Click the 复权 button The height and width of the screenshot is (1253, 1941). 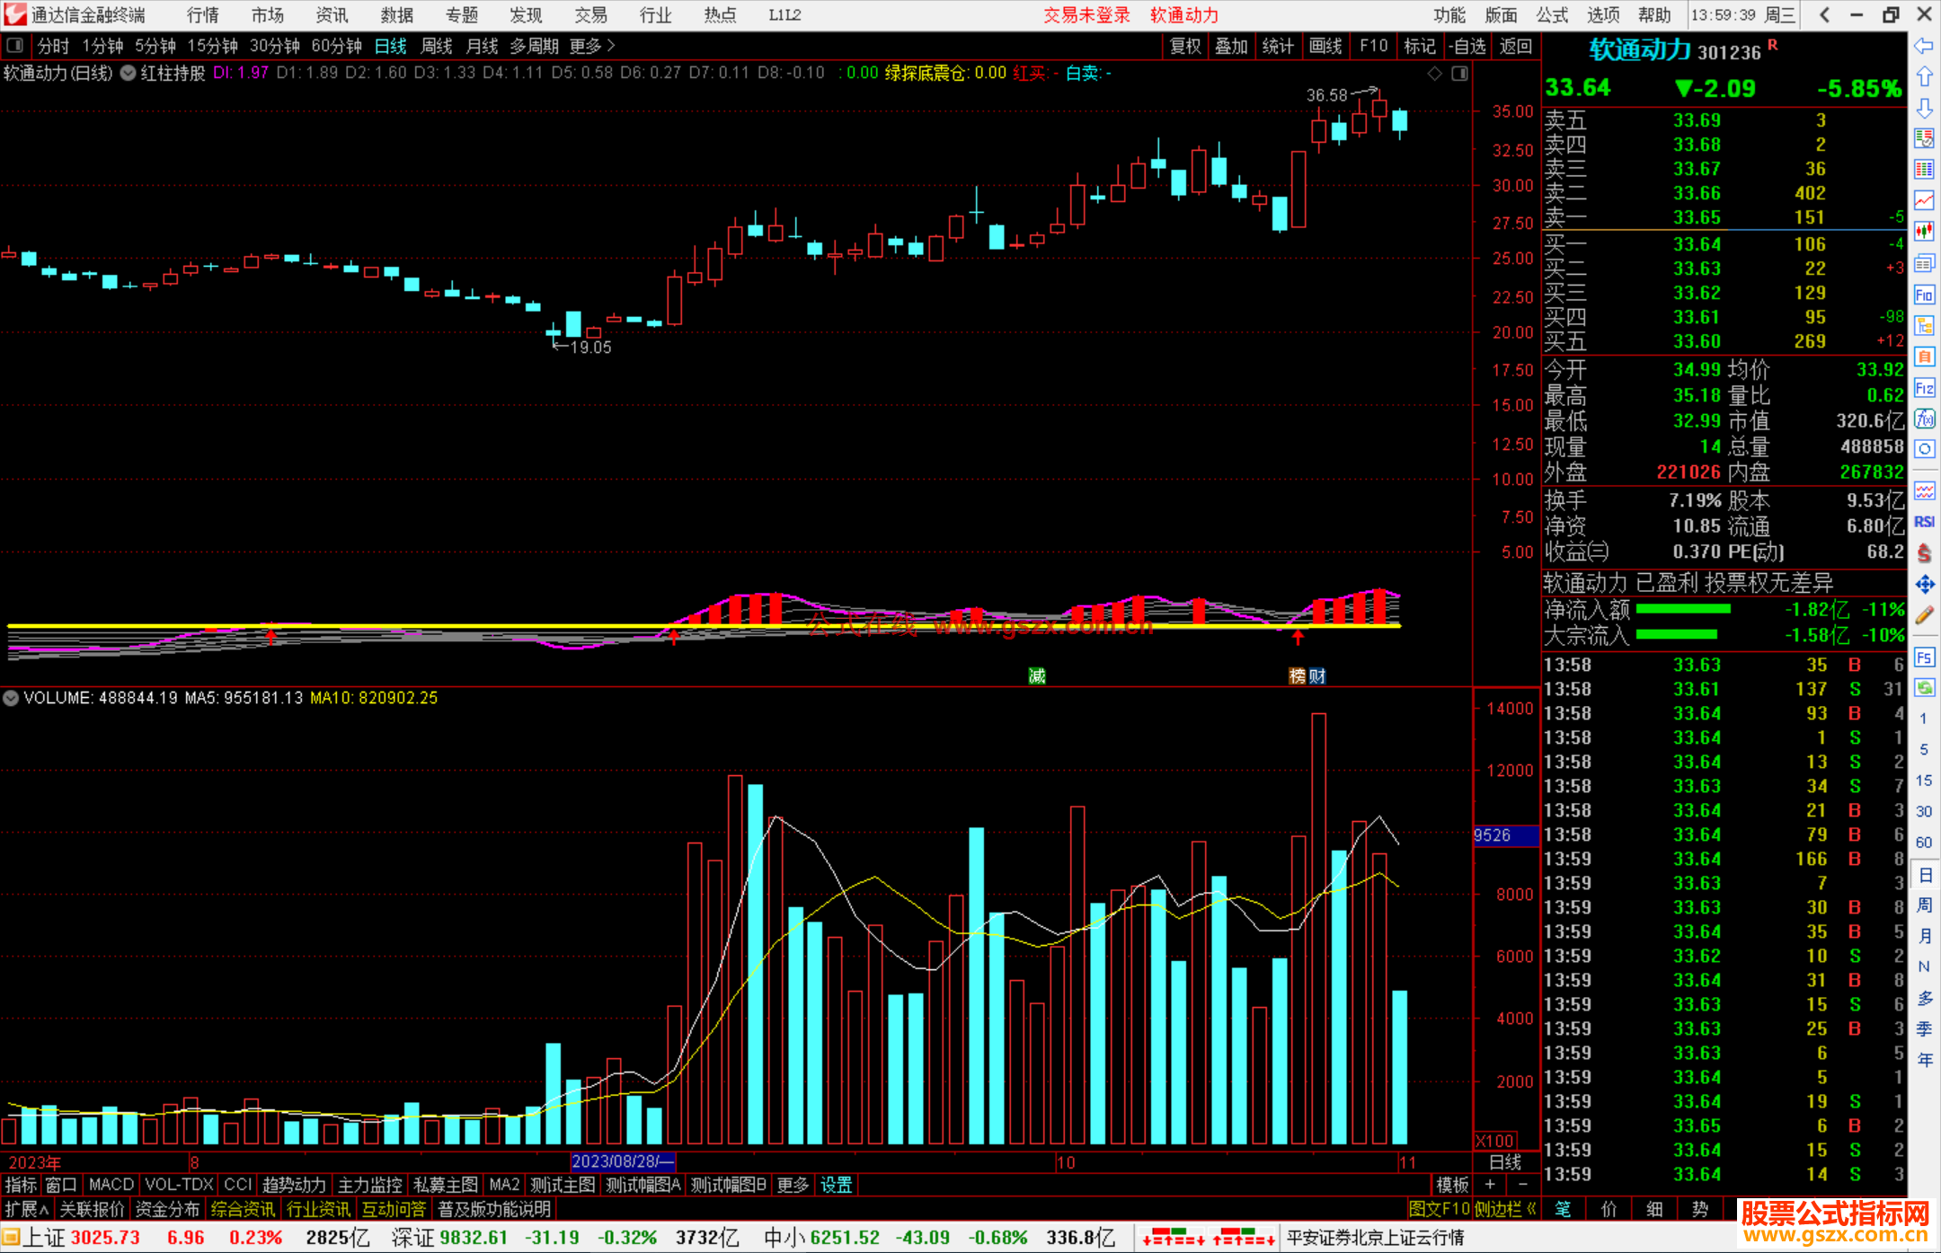[x=1184, y=46]
